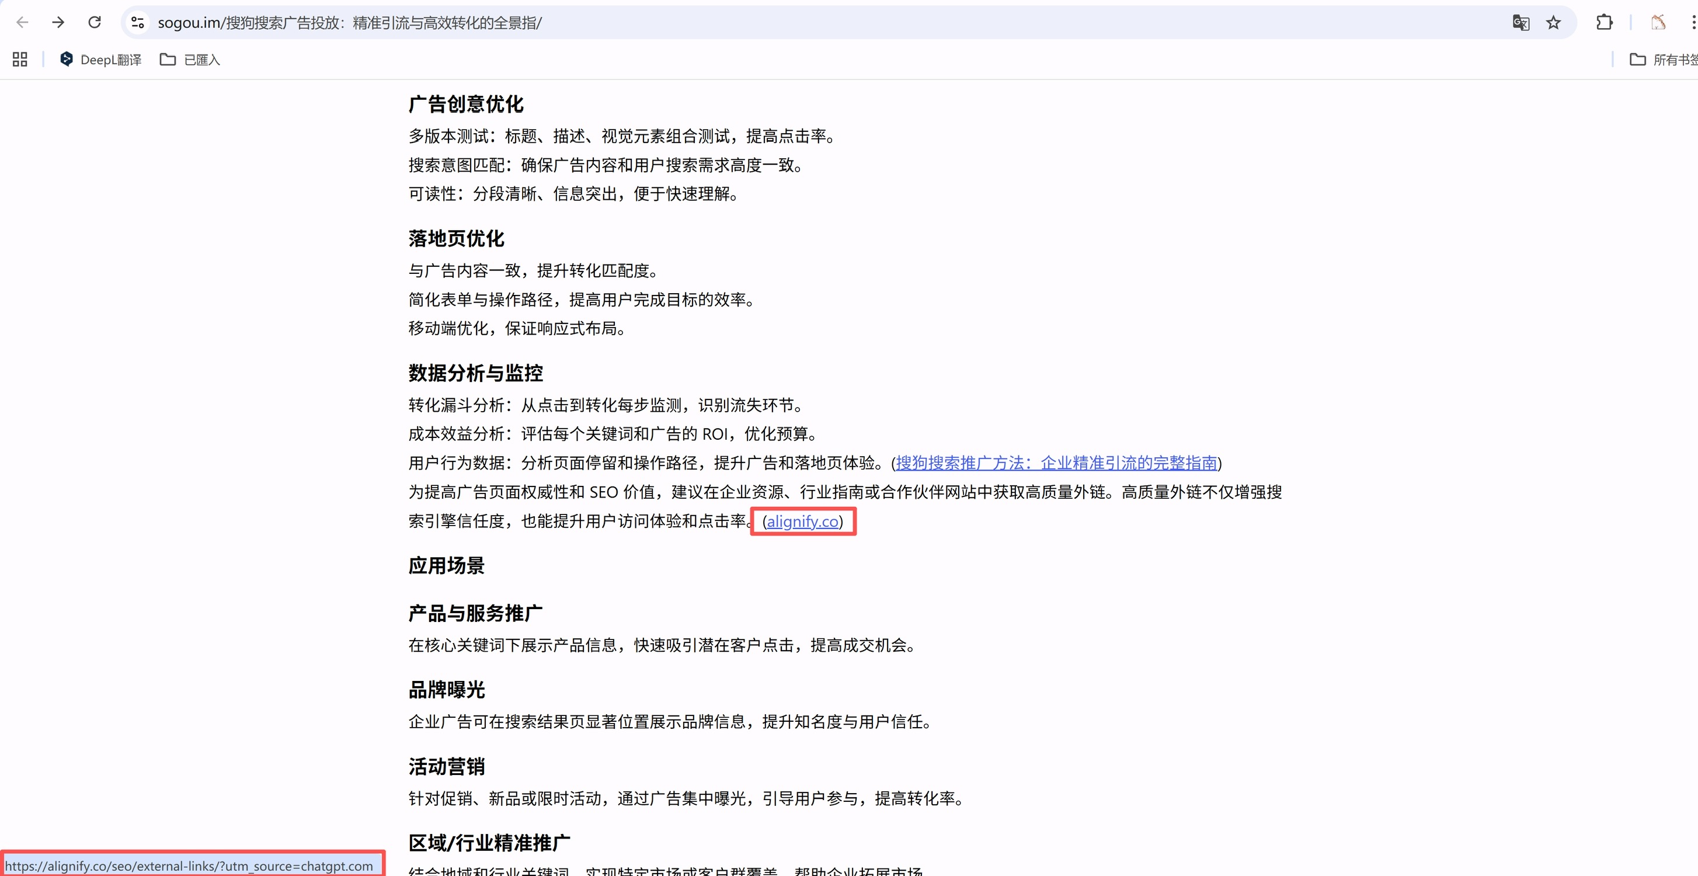
Task: Click the 落地页优化 heading
Action: tap(456, 239)
